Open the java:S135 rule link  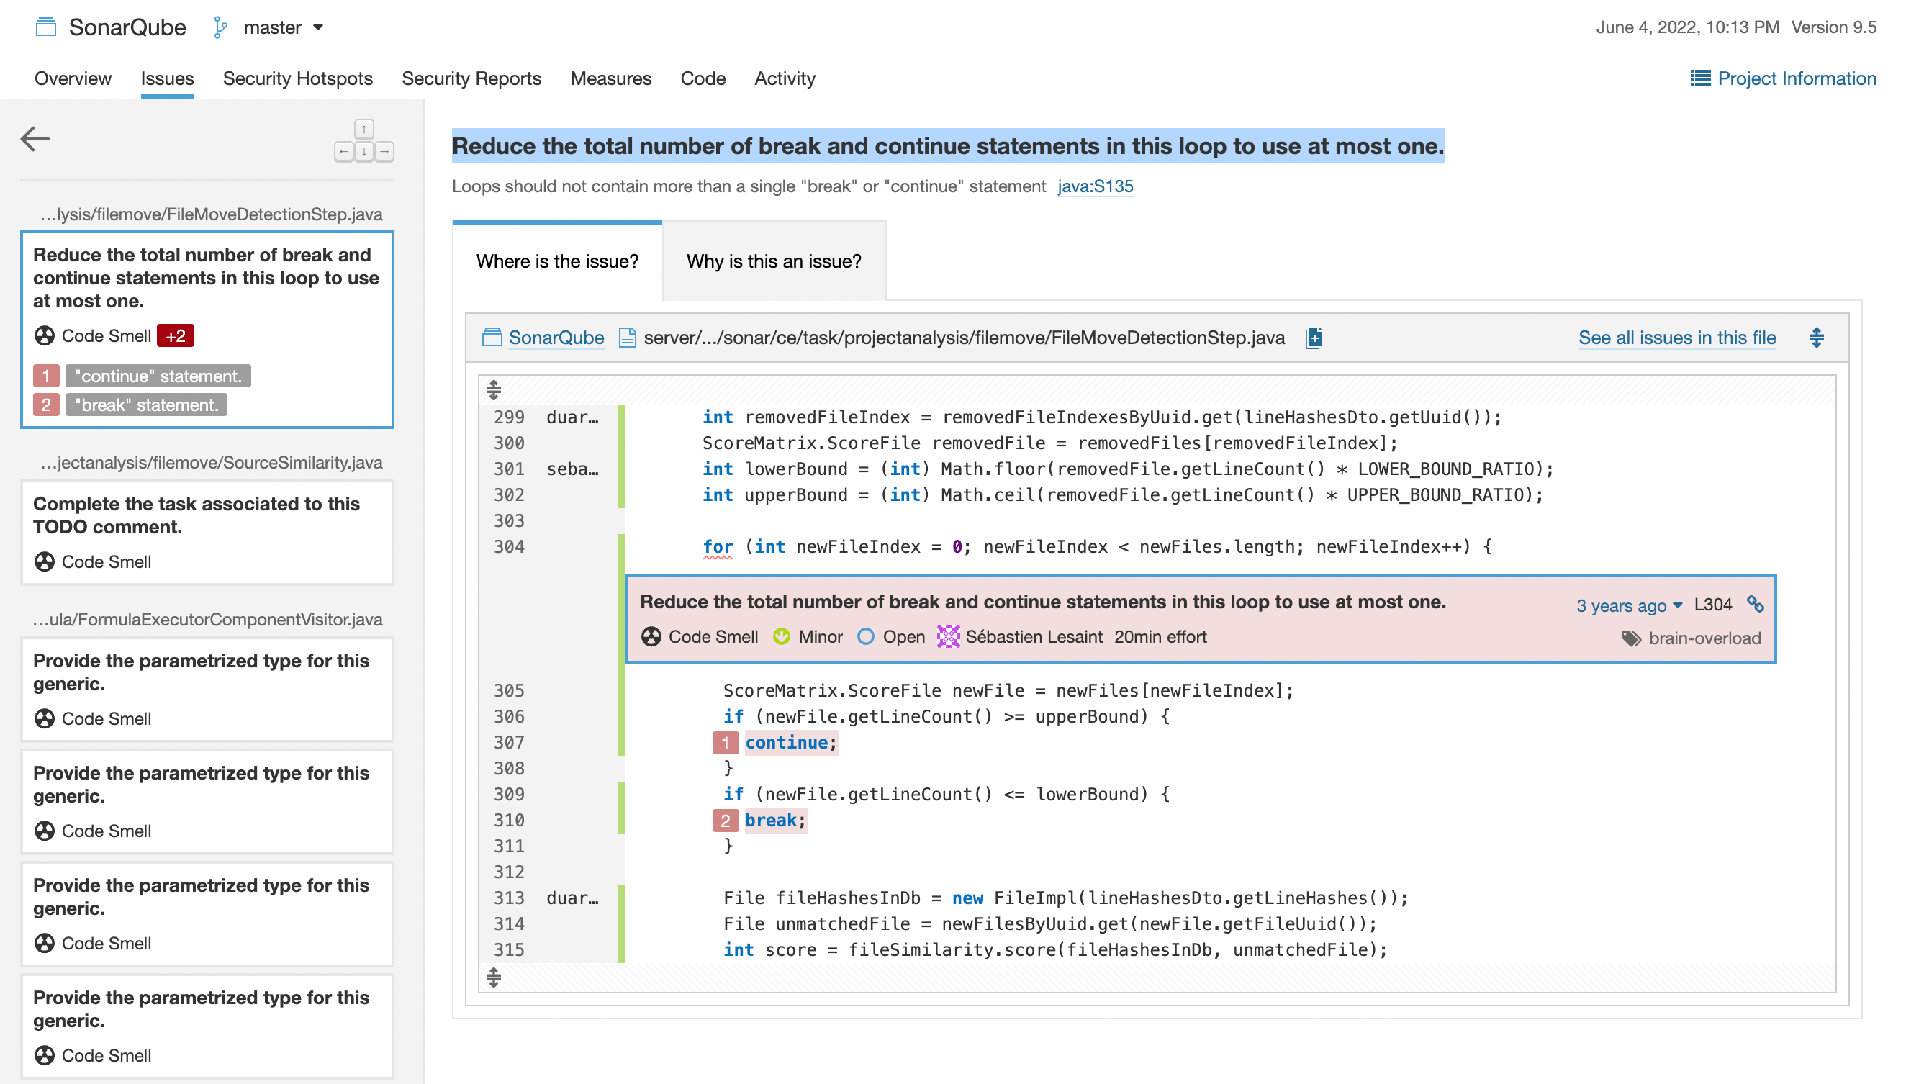pos(1095,186)
